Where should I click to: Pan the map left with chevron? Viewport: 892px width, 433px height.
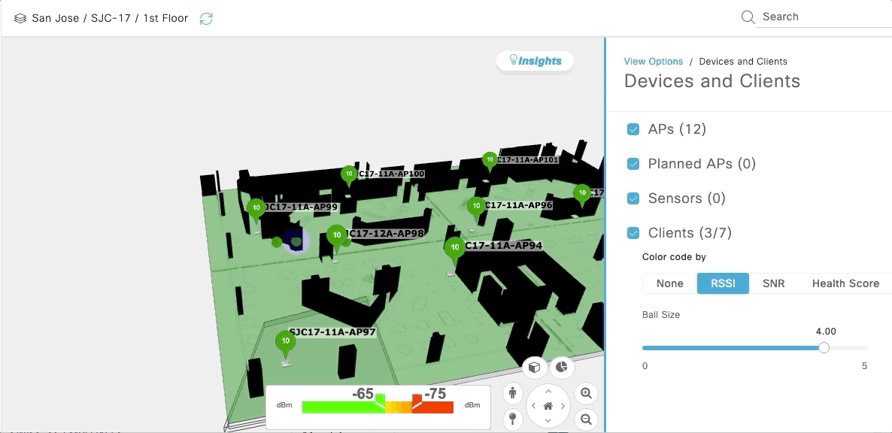534,406
